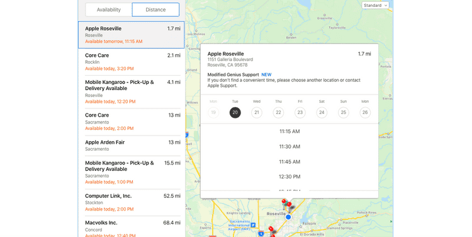This screenshot has width=472, height=237.
Task: Click the blue current-location dot near Roseville
Action: click(x=288, y=217)
